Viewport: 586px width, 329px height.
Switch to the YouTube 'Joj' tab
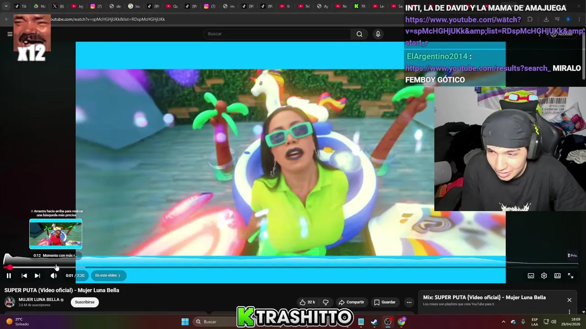coord(77,6)
